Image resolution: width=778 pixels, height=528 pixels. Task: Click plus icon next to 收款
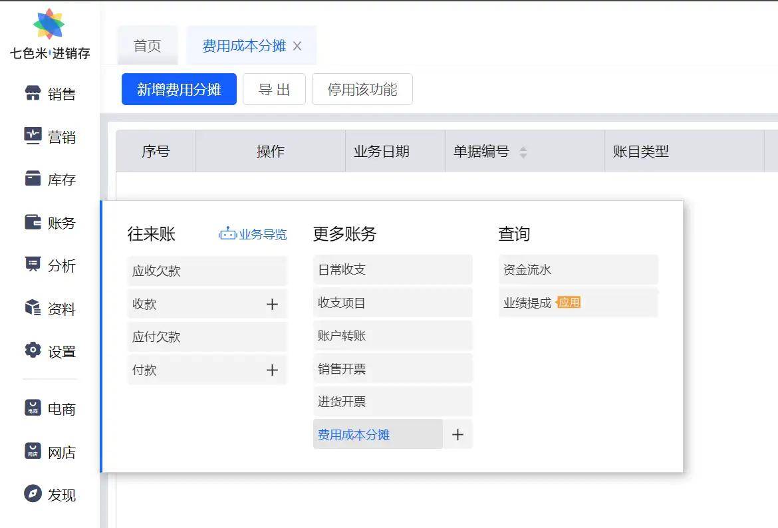coord(272,305)
